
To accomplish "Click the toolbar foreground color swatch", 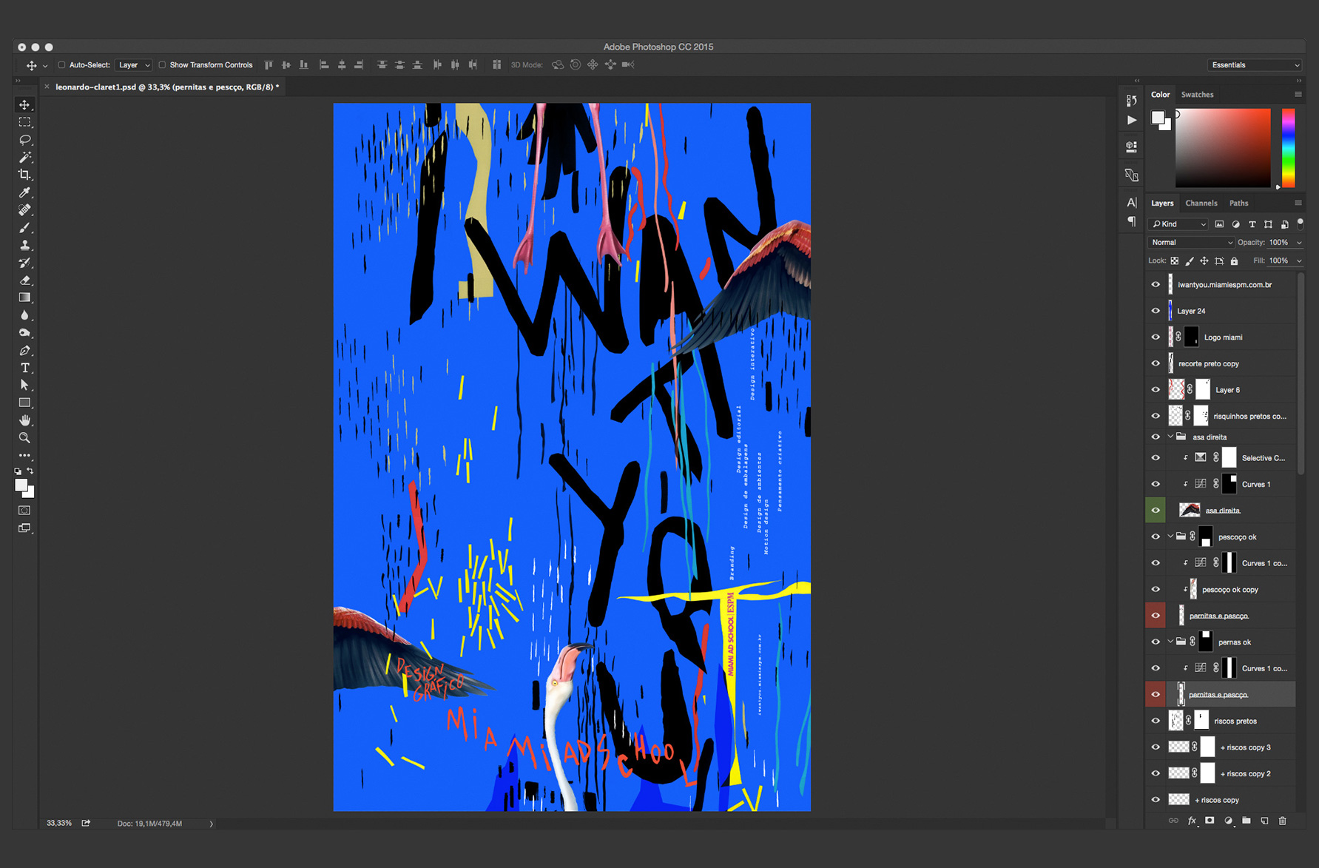I will pos(21,485).
